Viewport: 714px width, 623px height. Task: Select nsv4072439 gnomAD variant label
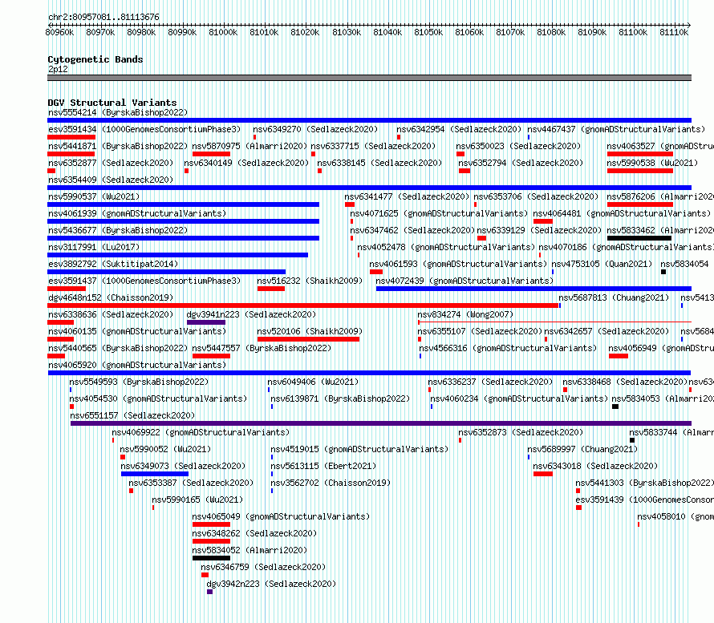(465, 281)
